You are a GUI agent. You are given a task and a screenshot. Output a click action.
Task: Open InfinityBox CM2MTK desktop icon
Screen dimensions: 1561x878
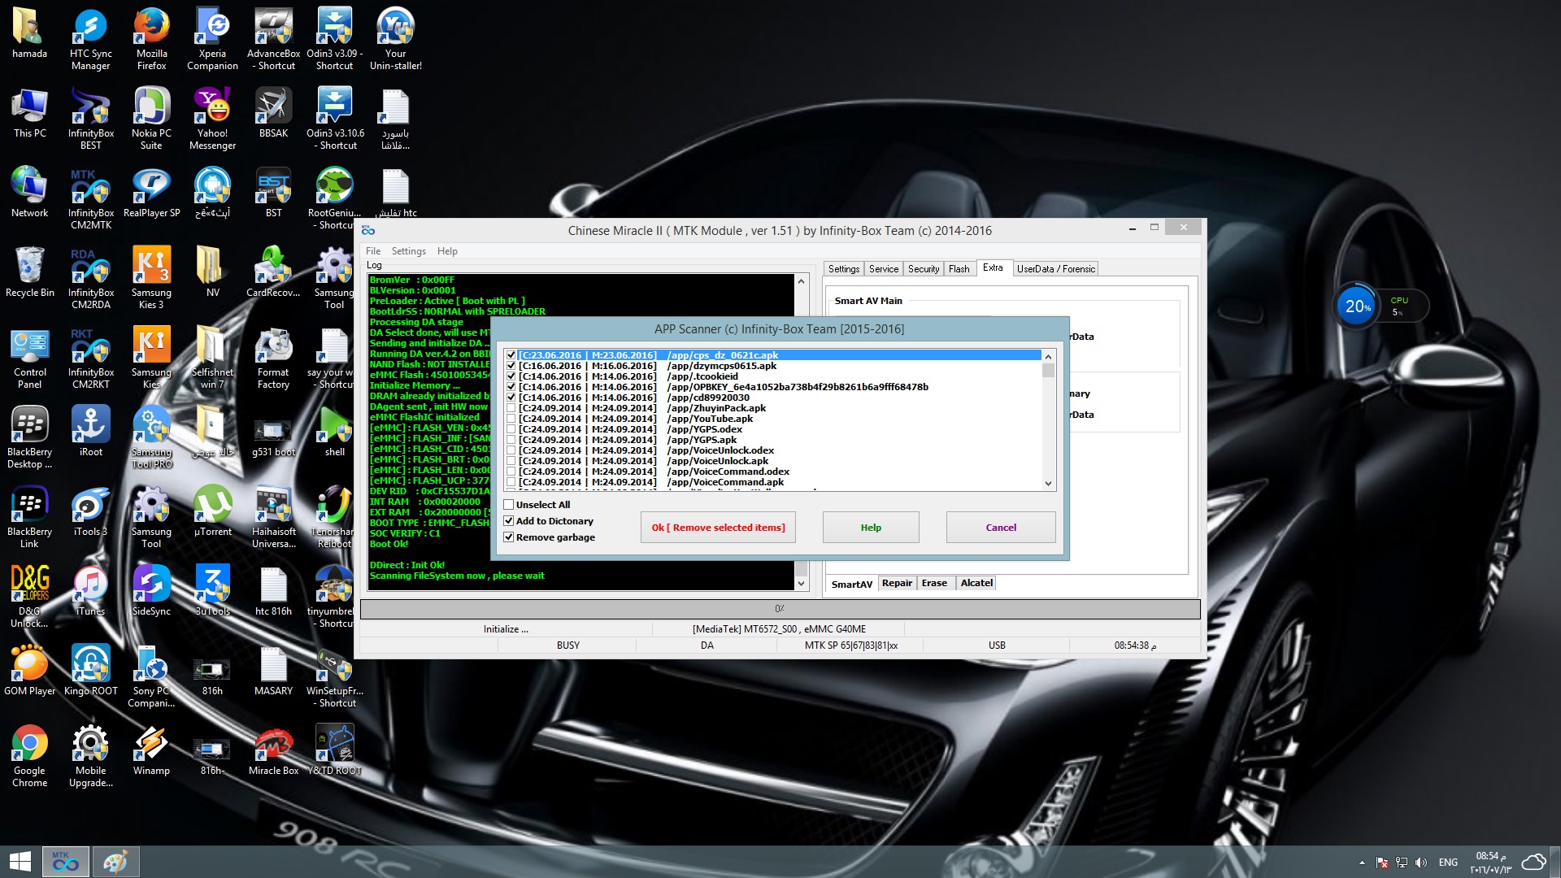[90, 198]
